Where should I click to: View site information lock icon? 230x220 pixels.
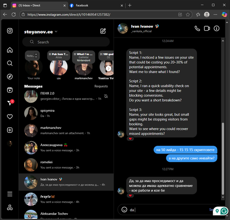(x=23, y=15)
